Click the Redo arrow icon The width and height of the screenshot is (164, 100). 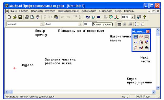(68, 17)
